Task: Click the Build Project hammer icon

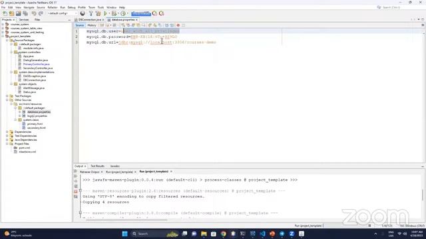Action: (x=91, y=13)
